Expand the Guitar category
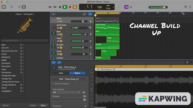This screenshot has width=193, height=108. [x=23, y=54]
